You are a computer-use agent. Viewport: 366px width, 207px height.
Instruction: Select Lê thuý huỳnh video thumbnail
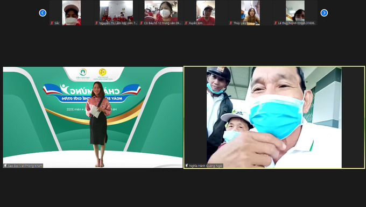click(295, 13)
